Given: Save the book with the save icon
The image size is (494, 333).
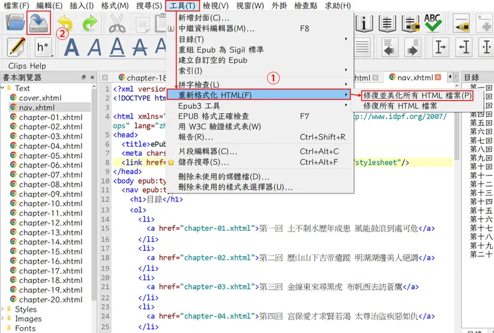Looking at the screenshot, I should pyautogui.click(x=39, y=23).
